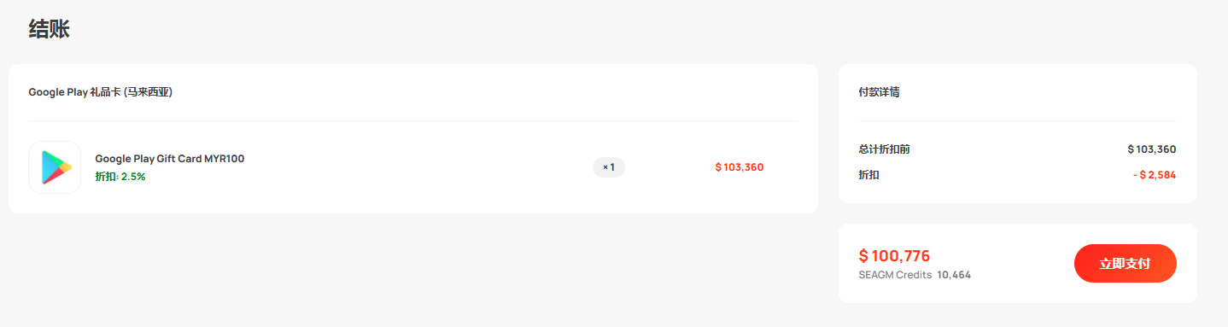Screen dimensions: 1228x327
Task: Click the item price $103,360 in red
Action: click(740, 167)
